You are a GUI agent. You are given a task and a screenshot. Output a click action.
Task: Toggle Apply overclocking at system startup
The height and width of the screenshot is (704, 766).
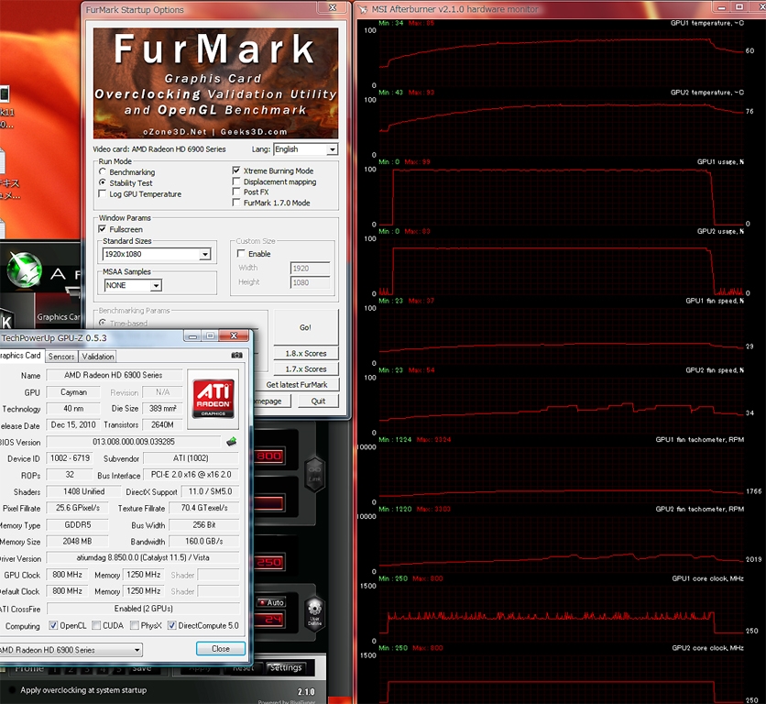tap(12, 690)
